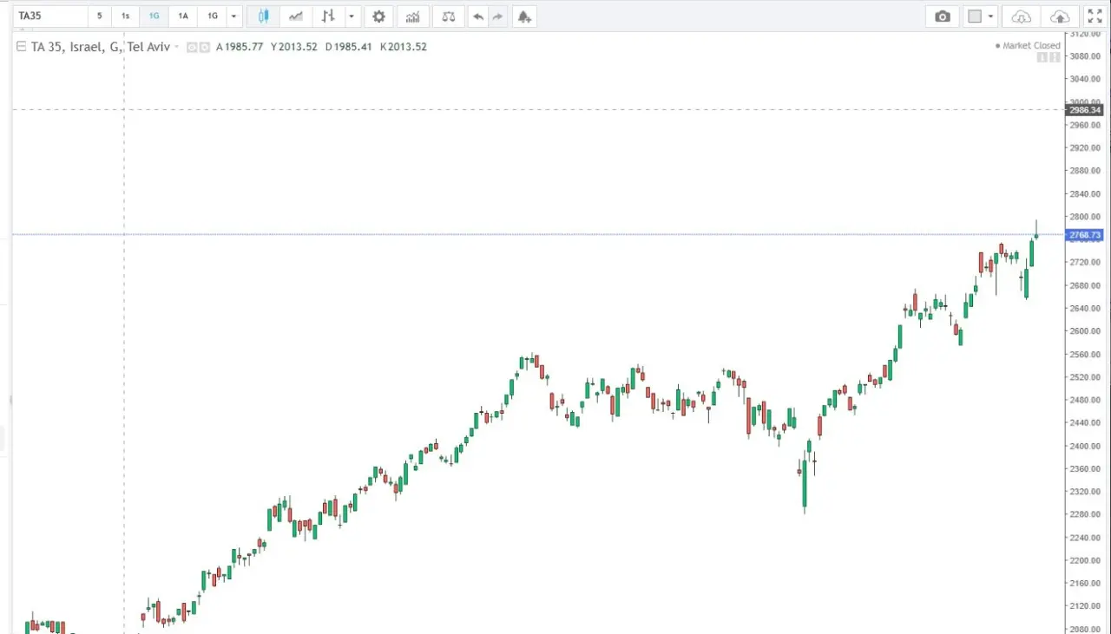The image size is (1111, 634).
Task: Redo the last chart action
Action: pos(497,16)
